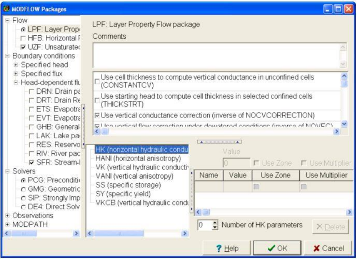Expand the Specified head node
Image resolution: width=357 pixels, height=259 pixels.
click(x=16, y=65)
